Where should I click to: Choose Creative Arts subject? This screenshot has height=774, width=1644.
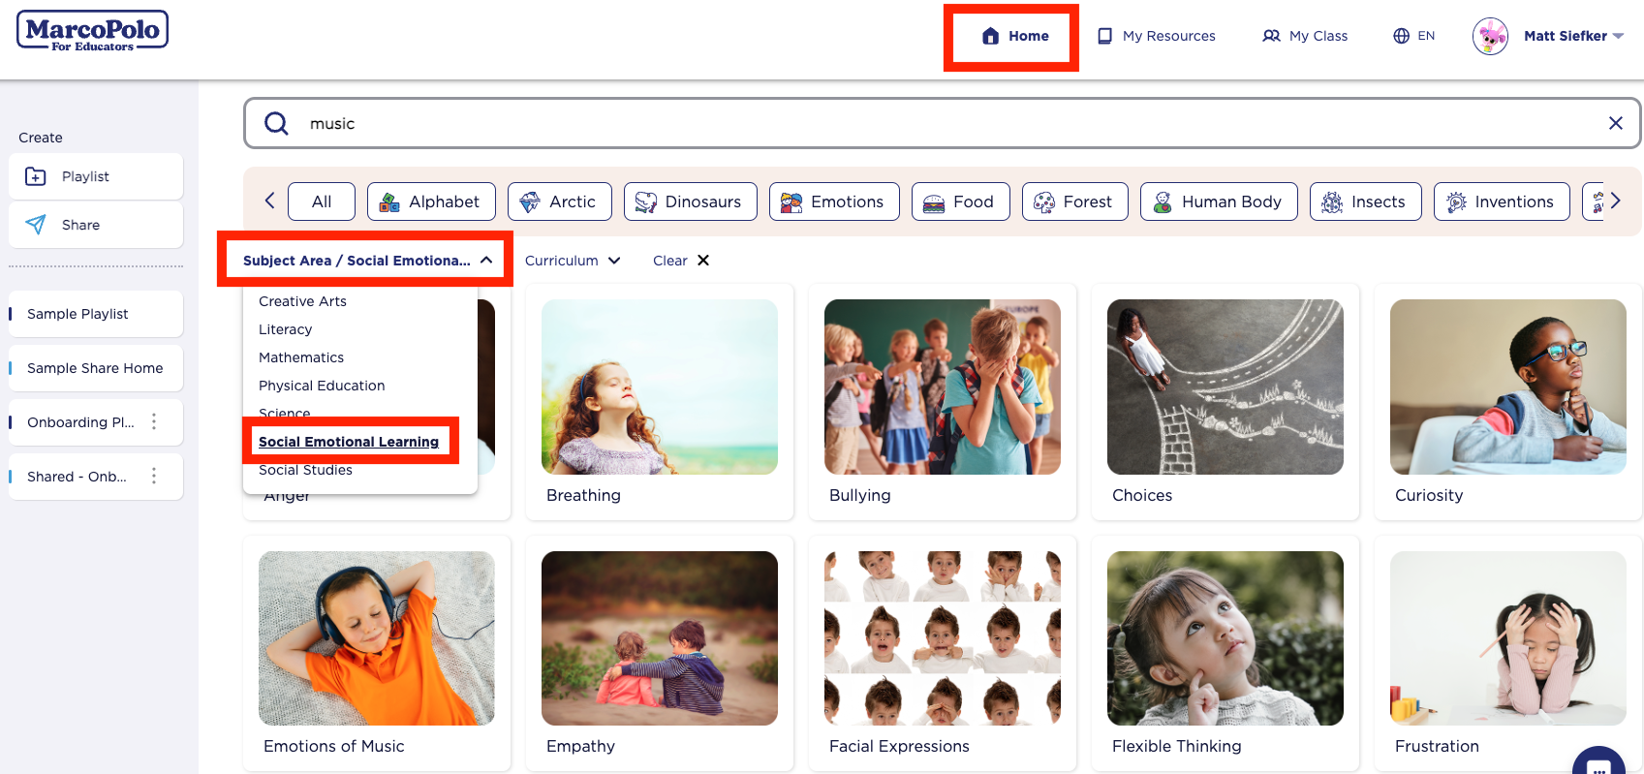click(302, 301)
